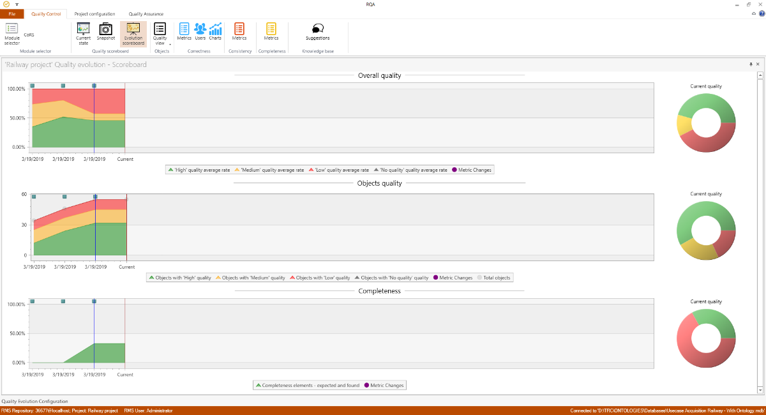Open Correctness Charts

(x=215, y=32)
